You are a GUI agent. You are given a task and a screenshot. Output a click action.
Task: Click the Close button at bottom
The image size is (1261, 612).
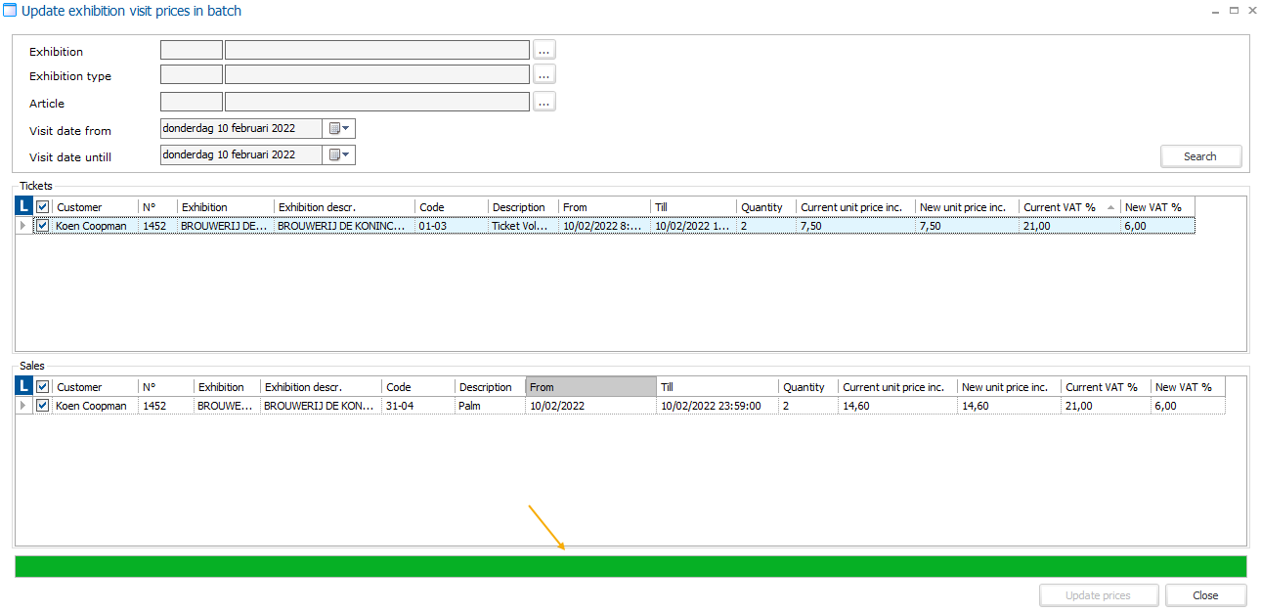(1205, 595)
